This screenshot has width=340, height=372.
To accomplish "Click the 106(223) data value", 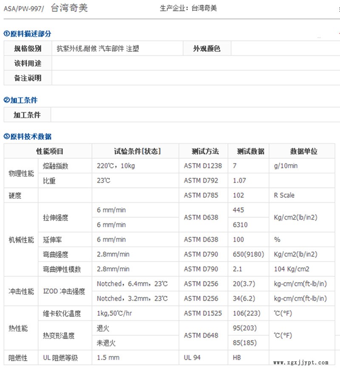I will tap(246, 313).
